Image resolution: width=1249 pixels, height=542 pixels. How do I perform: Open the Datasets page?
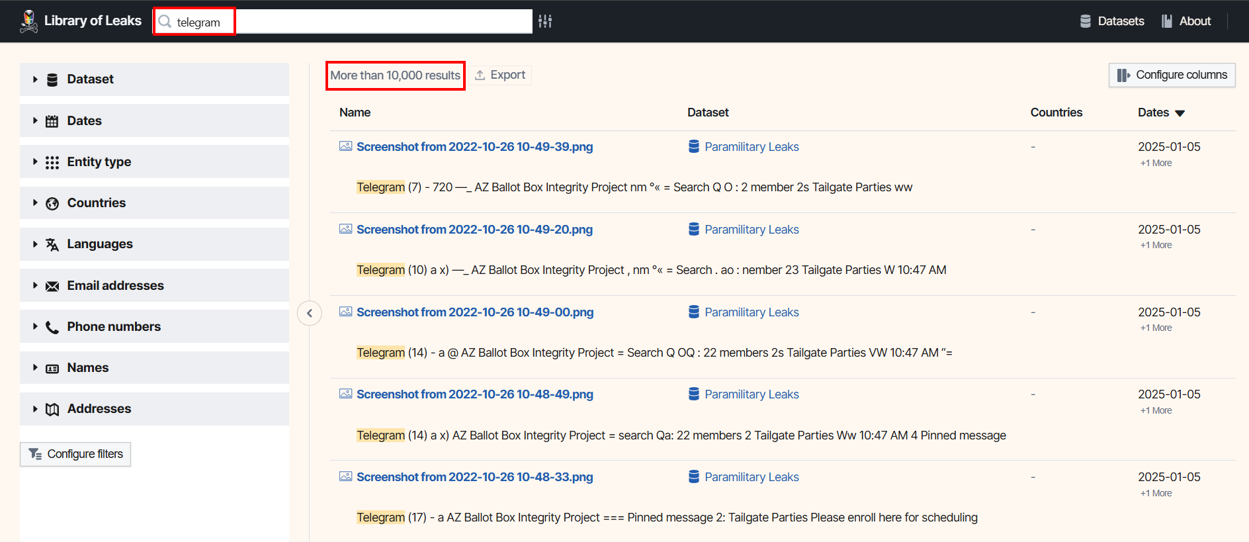point(1112,21)
